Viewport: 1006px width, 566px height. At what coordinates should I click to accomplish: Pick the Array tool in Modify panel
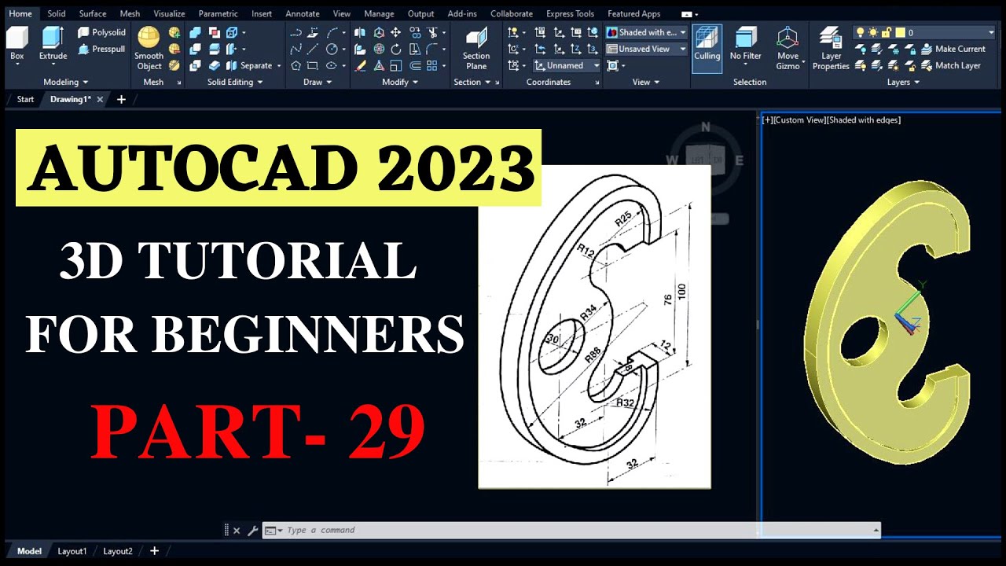point(431,65)
